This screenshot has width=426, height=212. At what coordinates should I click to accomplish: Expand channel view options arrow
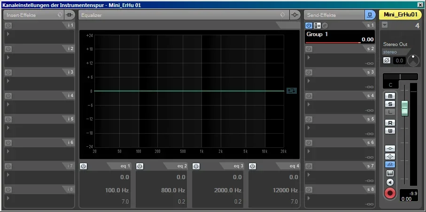384,25
